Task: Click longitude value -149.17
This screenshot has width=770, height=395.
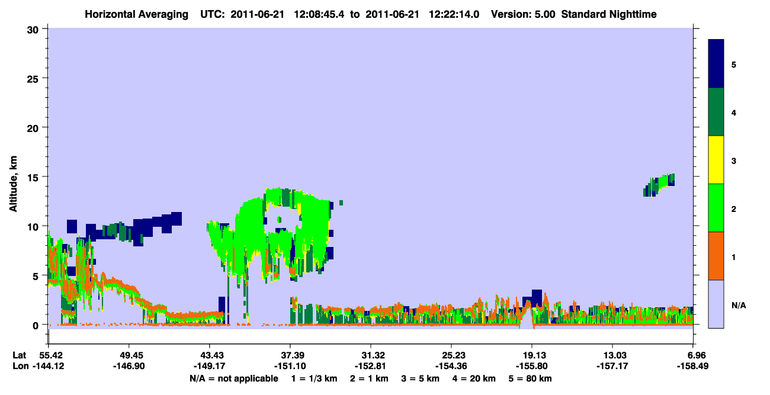Action: pos(210,367)
